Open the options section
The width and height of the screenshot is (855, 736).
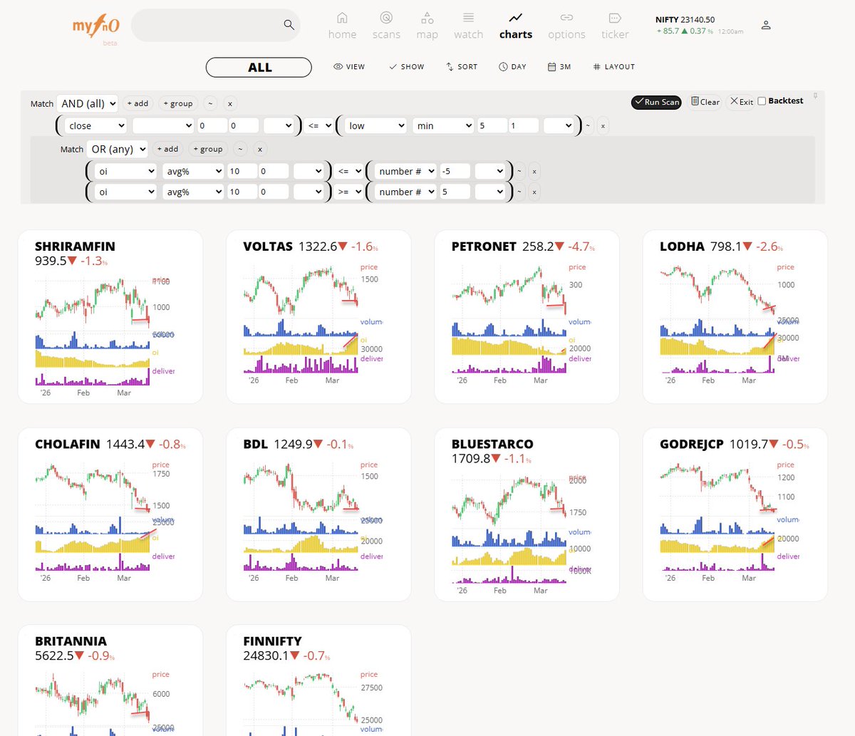[566, 26]
